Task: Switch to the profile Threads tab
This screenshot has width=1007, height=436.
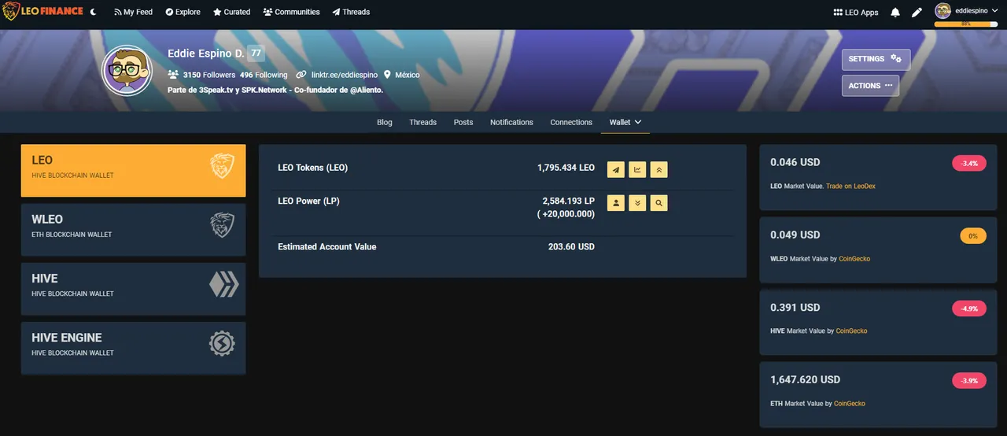Action: pos(422,122)
